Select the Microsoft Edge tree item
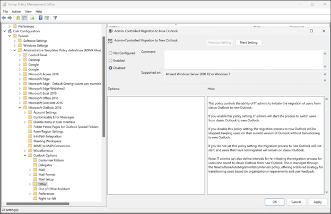 pyautogui.click(x=39, y=79)
